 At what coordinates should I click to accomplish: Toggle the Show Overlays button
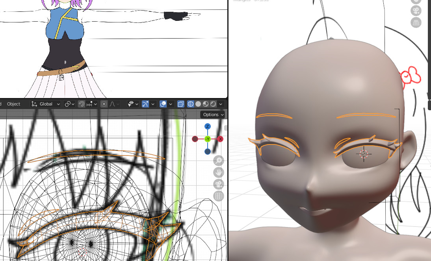point(163,104)
